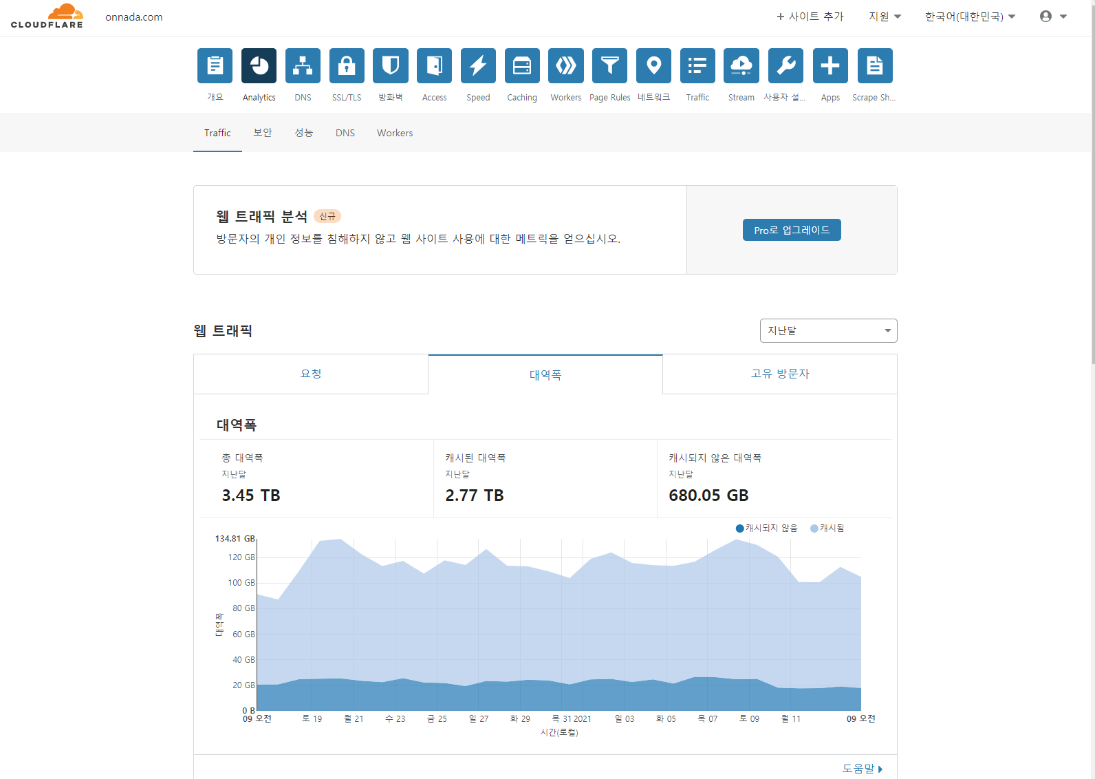
Task: Open the DNS sitemap icon
Action: 303,66
